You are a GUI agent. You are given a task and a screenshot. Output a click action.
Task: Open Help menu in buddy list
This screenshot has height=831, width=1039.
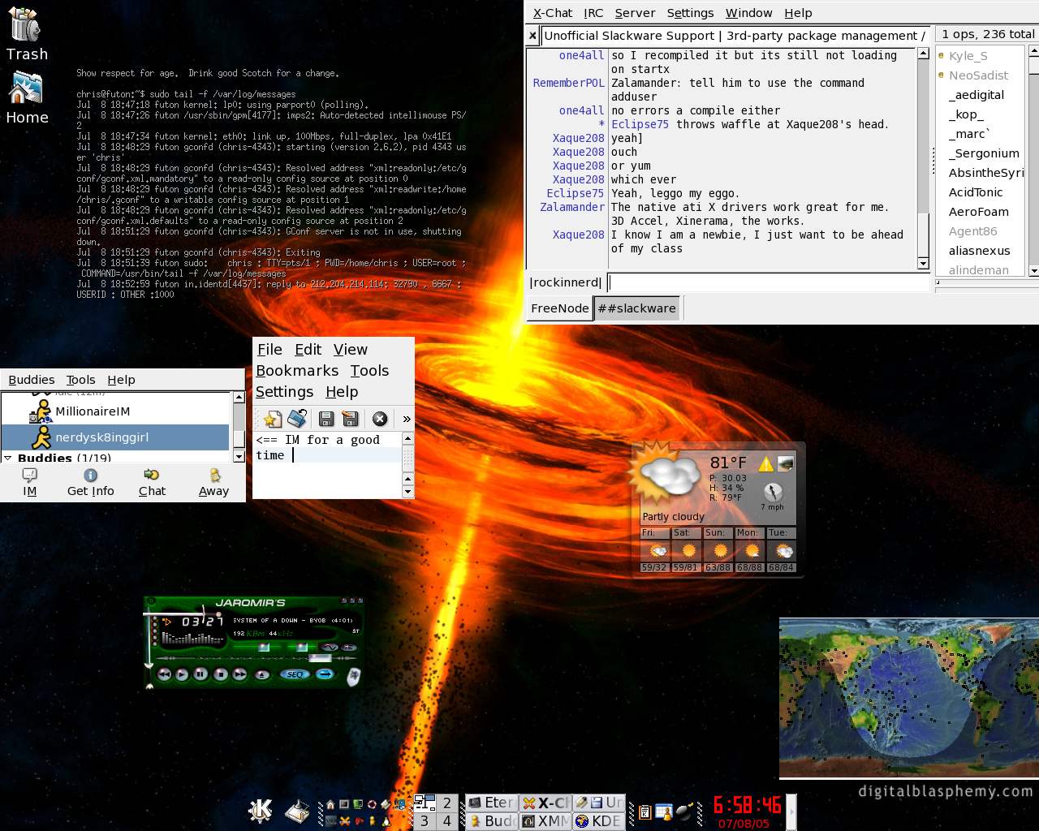(x=121, y=380)
